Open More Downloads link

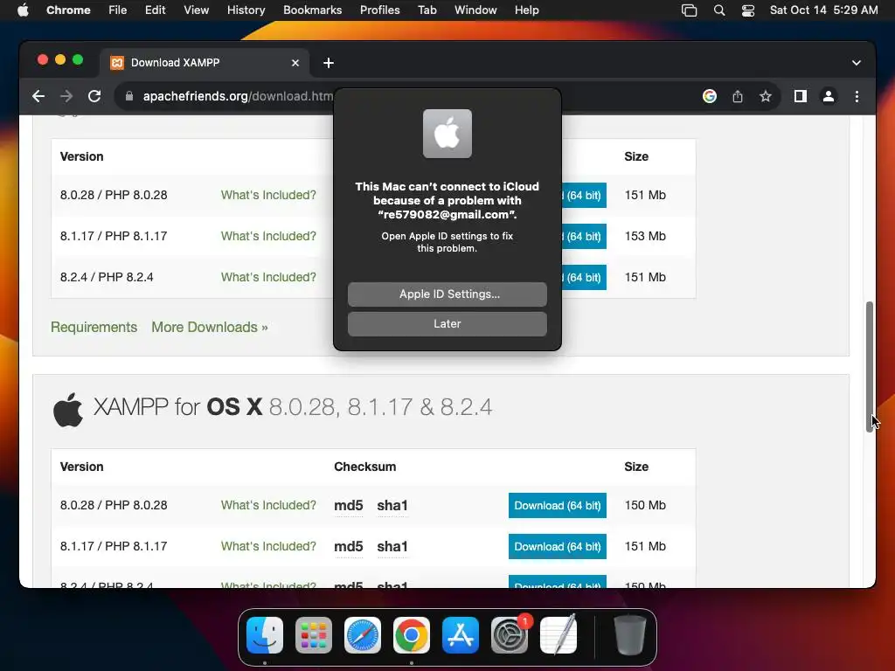click(210, 327)
